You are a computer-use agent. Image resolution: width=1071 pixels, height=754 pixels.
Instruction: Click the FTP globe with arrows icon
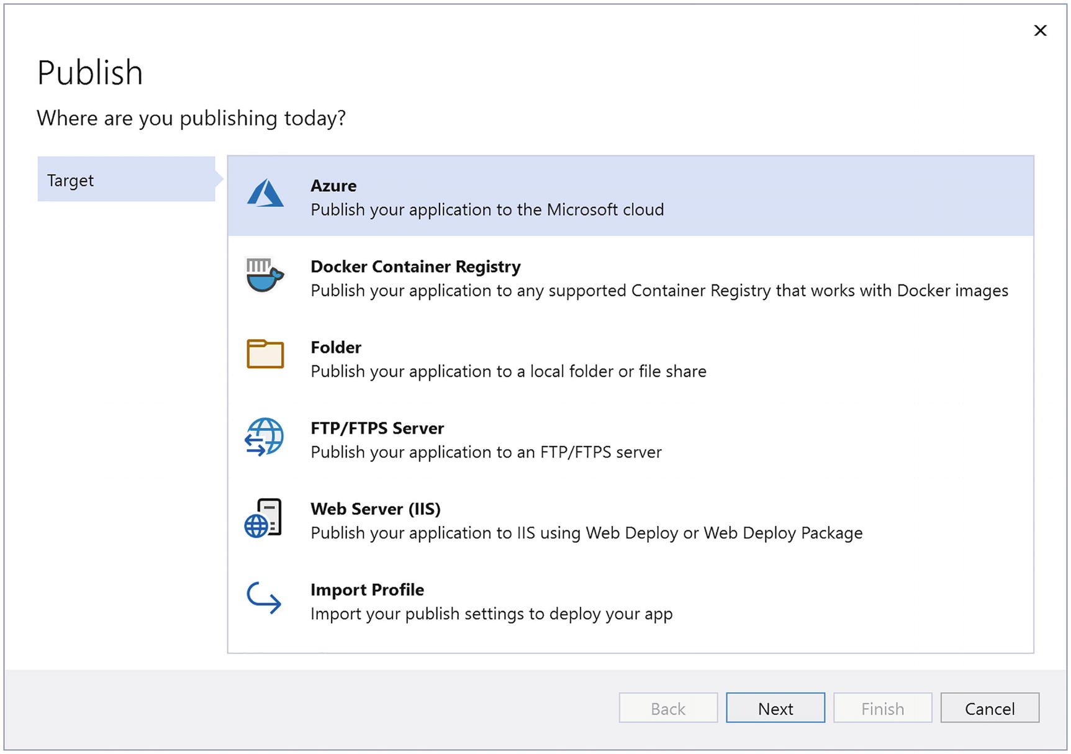(264, 437)
